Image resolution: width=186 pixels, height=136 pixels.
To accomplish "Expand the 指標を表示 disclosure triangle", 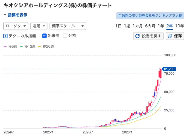I will (x=5, y=15).
